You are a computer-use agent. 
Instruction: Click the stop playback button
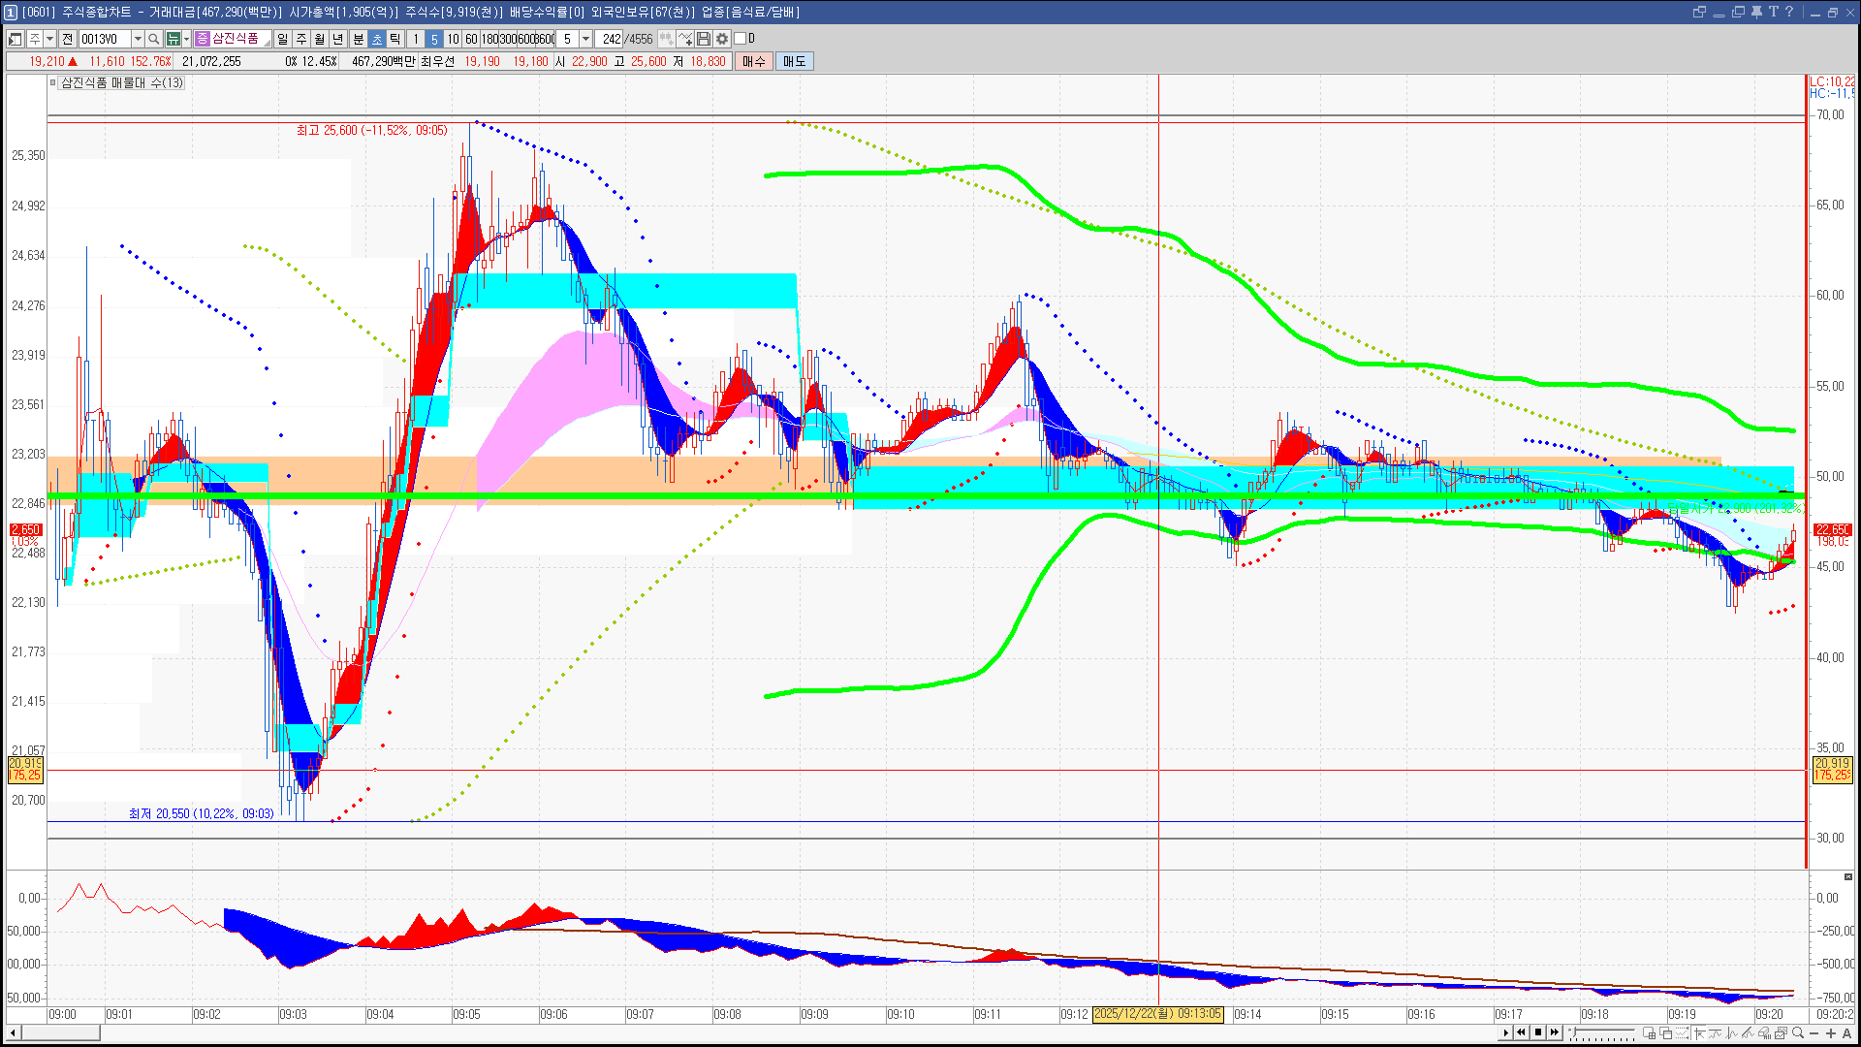click(x=1538, y=1032)
